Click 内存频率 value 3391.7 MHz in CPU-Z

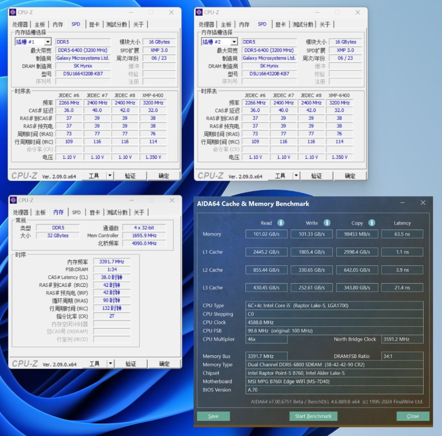point(112,262)
